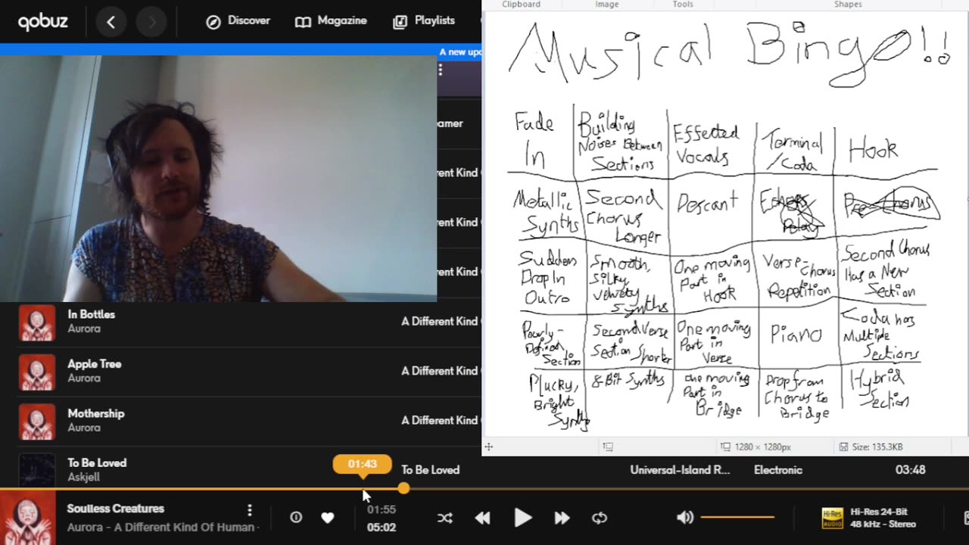Mute with the speaker icon
Image resolution: width=969 pixels, height=545 pixels.
click(685, 518)
